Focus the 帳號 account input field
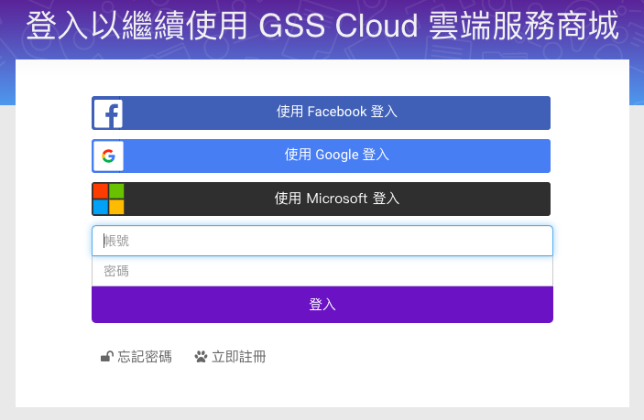644x420 pixels. (x=322, y=241)
